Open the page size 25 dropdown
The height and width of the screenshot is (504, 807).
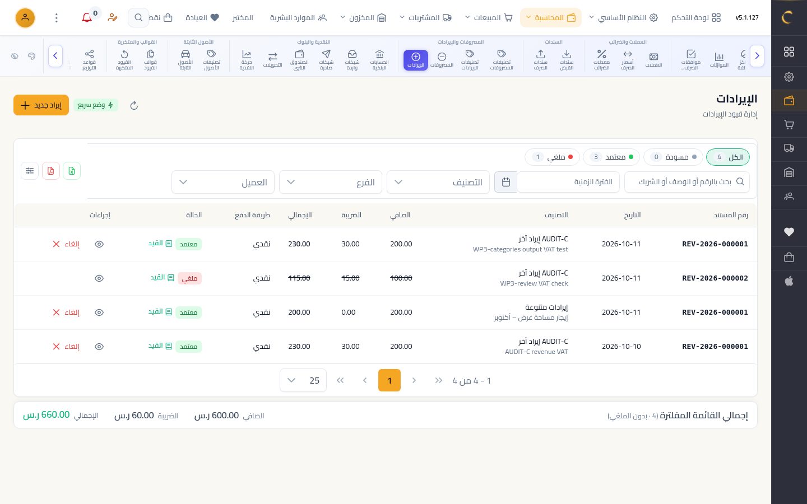(303, 381)
